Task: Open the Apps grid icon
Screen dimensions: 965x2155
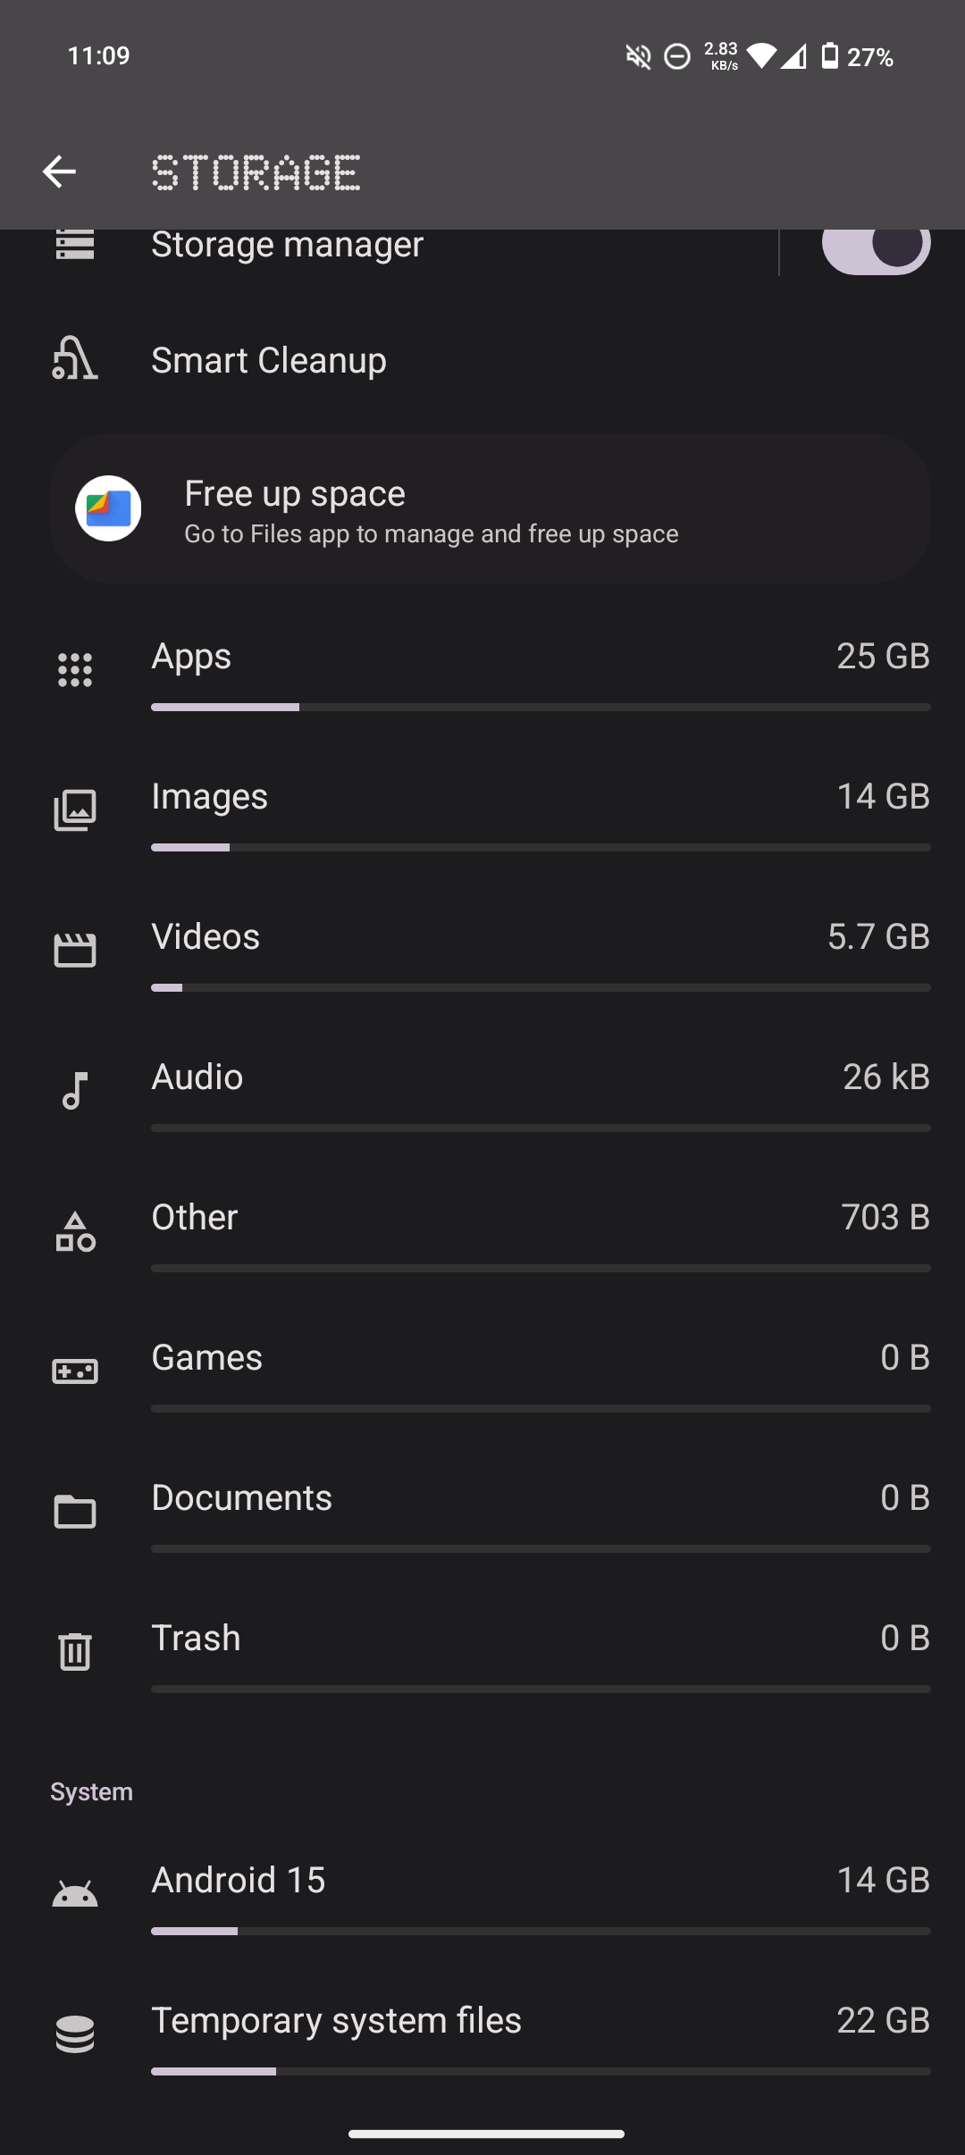Action: click(75, 669)
